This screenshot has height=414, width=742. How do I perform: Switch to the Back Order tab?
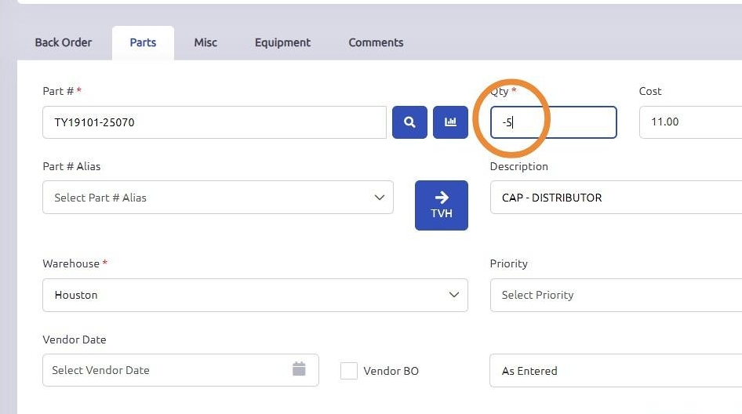pos(64,42)
